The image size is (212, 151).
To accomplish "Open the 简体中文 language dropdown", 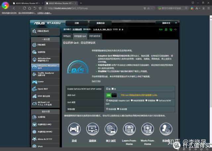I will point(167,23).
